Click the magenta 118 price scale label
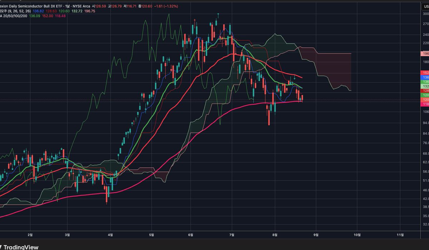Screen dimensions: 429x250 tap(425, 104)
